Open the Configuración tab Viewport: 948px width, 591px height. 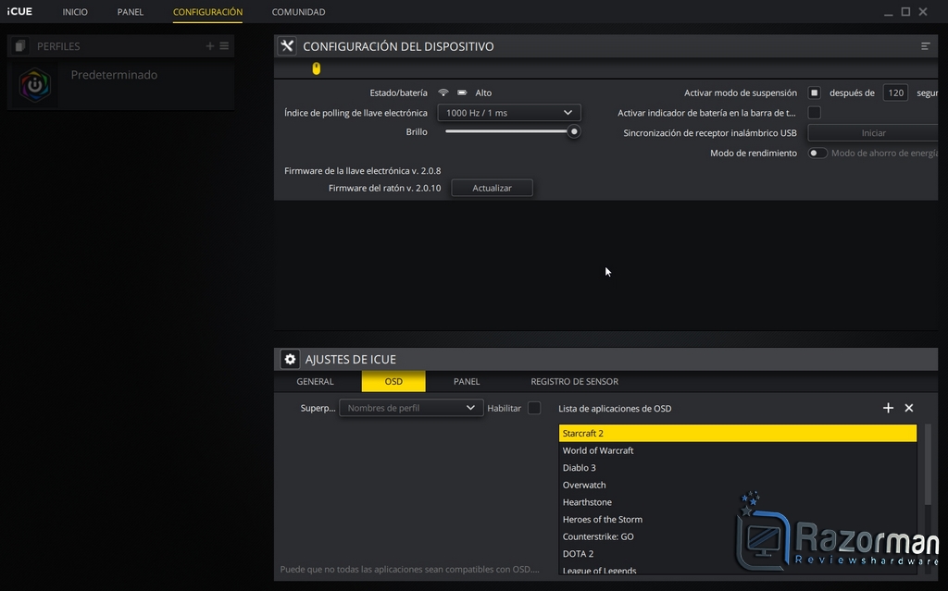tap(207, 12)
